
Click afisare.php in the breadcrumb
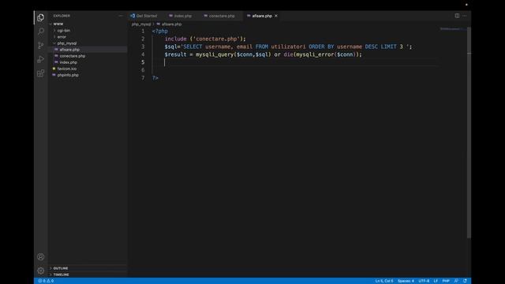pyautogui.click(x=171, y=24)
